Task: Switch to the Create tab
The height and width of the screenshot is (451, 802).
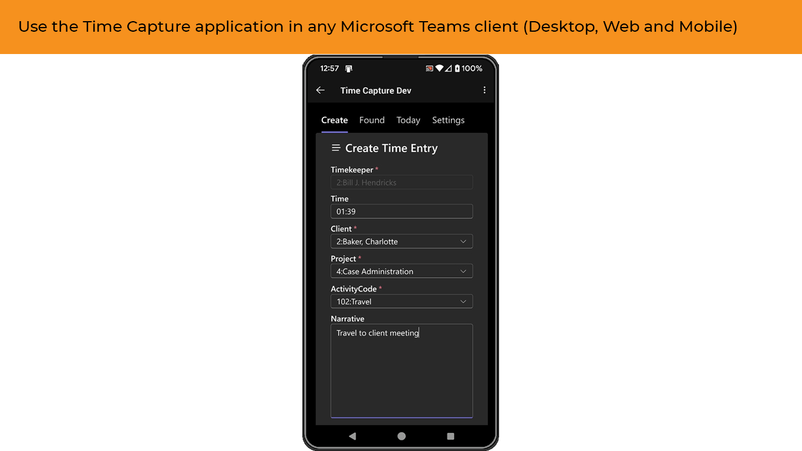Action: 335,120
